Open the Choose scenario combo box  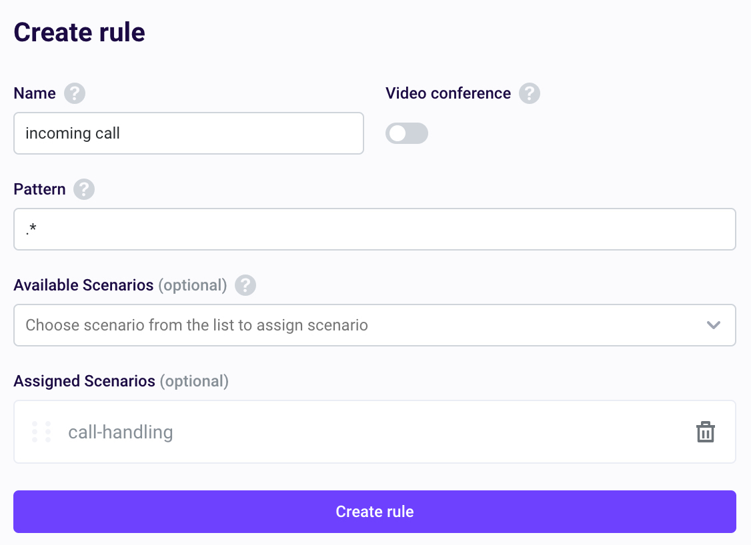(x=375, y=325)
